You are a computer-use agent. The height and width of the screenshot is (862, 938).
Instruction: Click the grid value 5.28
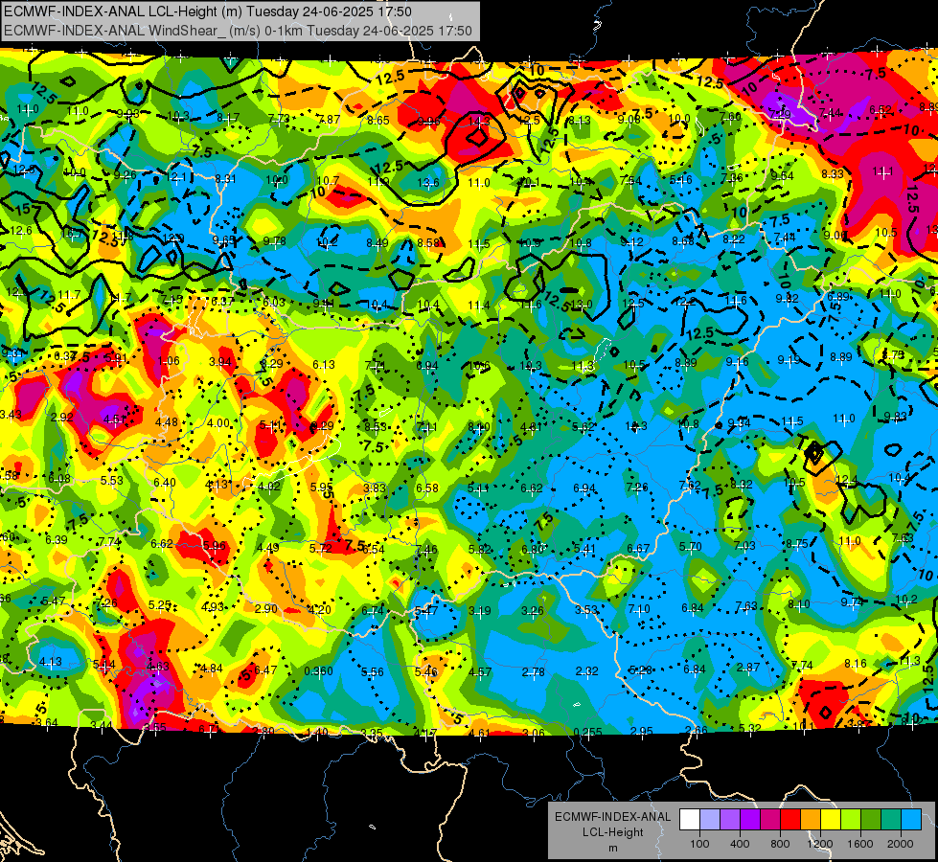tap(640, 670)
